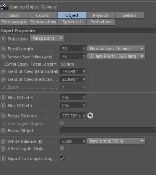Toggle the Projection animation circle

coord(3,39)
